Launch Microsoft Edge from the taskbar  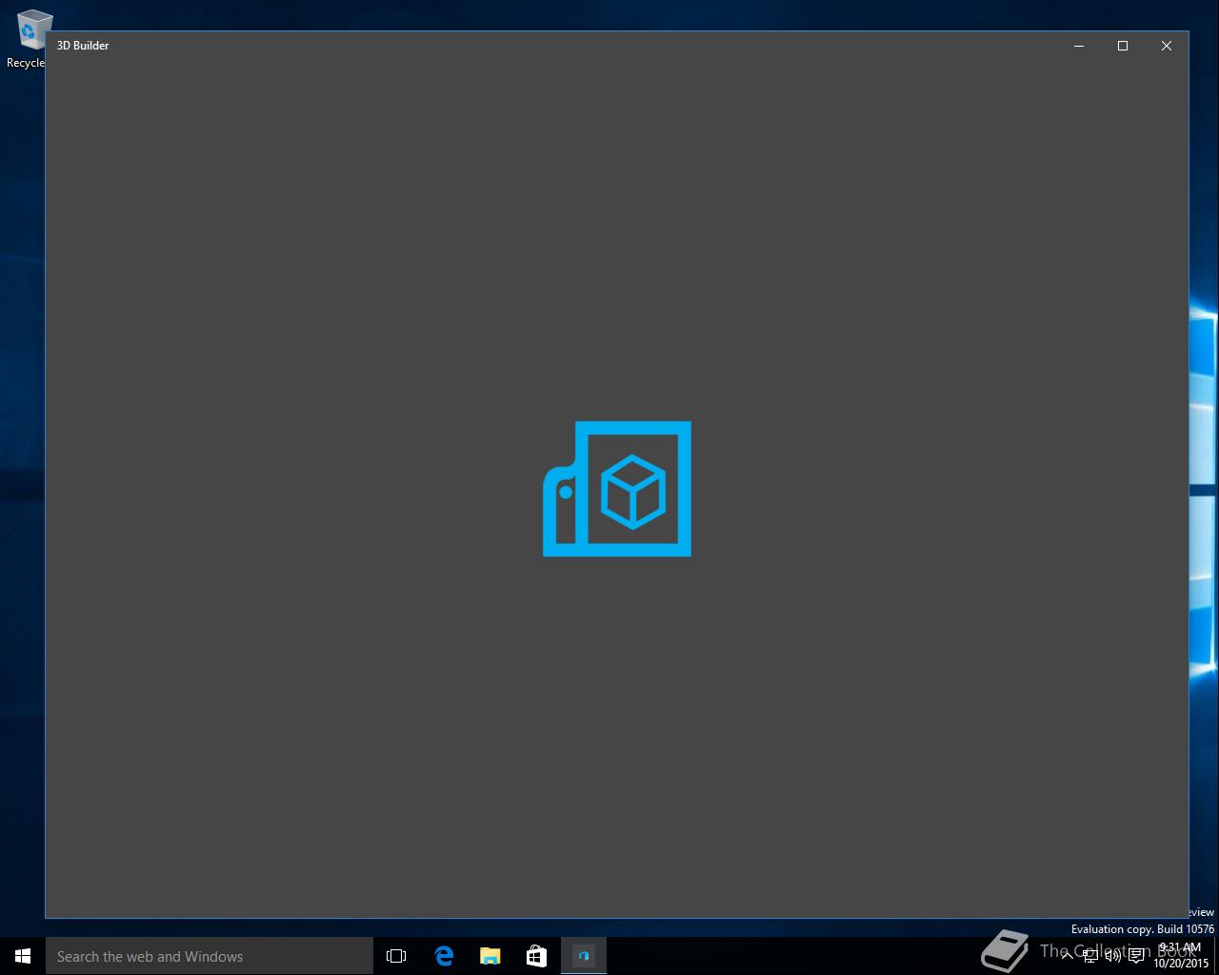pyautogui.click(x=443, y=956)
